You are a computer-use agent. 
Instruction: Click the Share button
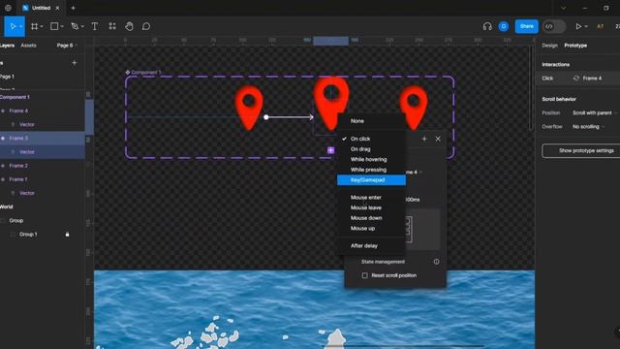click(x=527, y=26)
